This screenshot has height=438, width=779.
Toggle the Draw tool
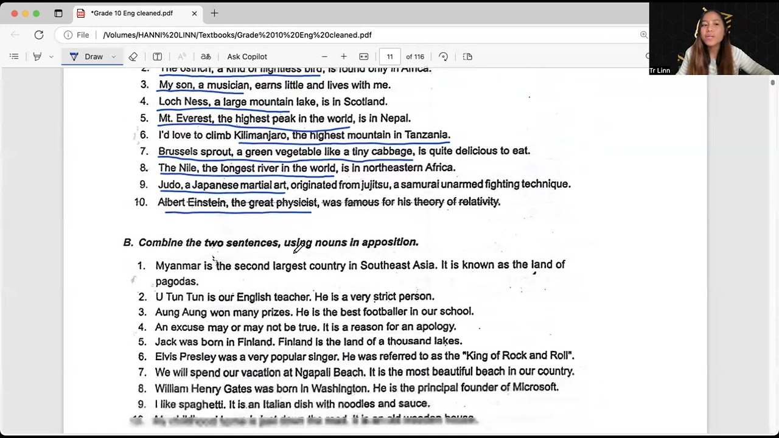[x=86, y=57]
